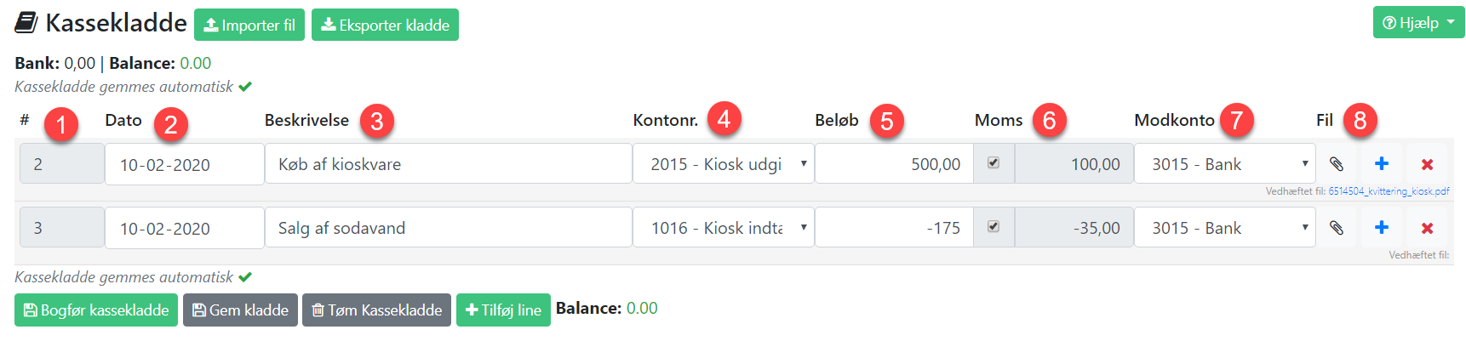1466x341 pixels.
Task: Delete the Salg af sodavand row
Action: [x=1428, y=228]
